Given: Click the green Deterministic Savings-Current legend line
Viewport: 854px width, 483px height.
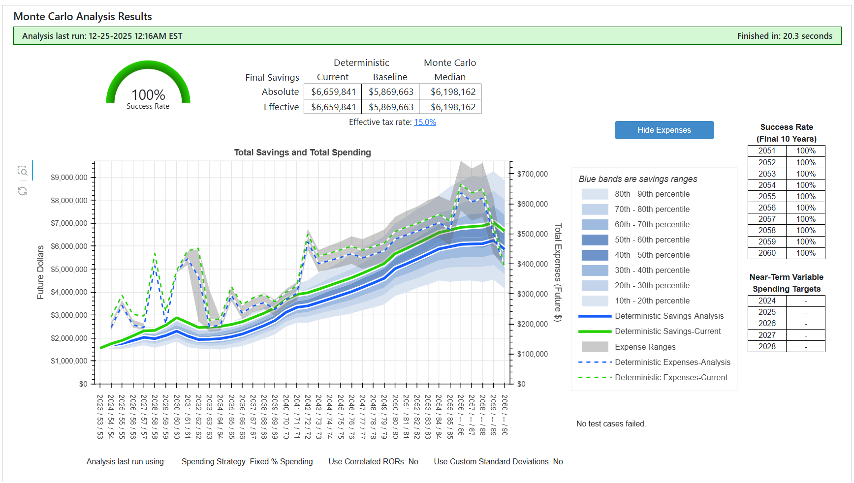Looking at the screenshot, I should (x=595, y=332).
